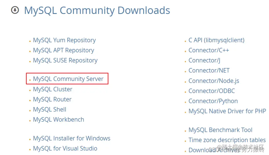Open the MySQL Benchmark Tool link

[220, 130]
